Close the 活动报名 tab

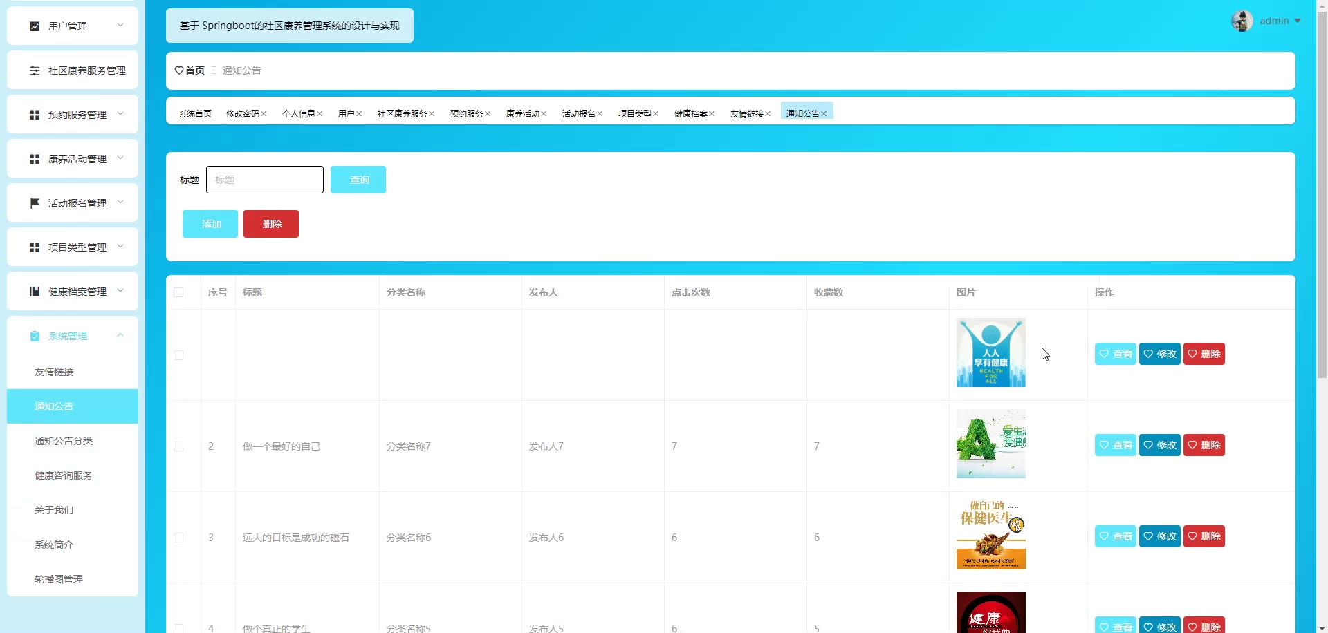pos(600,114)
